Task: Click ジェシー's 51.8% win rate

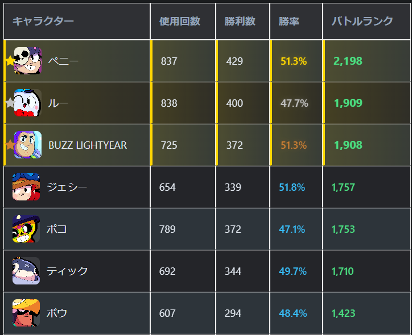Action: pyautogui.click(x=292, y=187)
